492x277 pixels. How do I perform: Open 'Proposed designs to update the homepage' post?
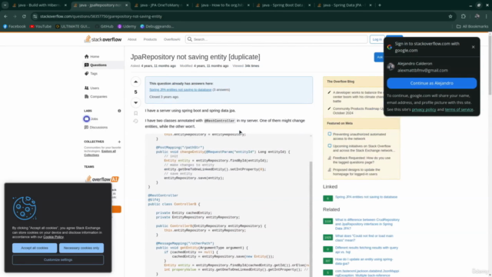[x=357, y=172]
